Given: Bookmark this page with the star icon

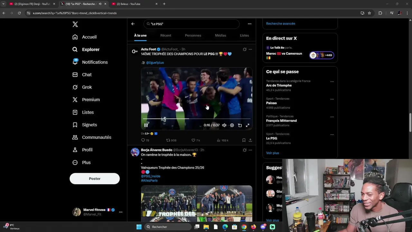Looking at the screenshot, I should click(370, 13).
